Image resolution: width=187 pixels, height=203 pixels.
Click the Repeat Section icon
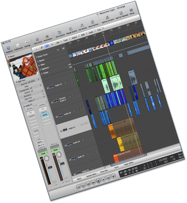(70, 29)
